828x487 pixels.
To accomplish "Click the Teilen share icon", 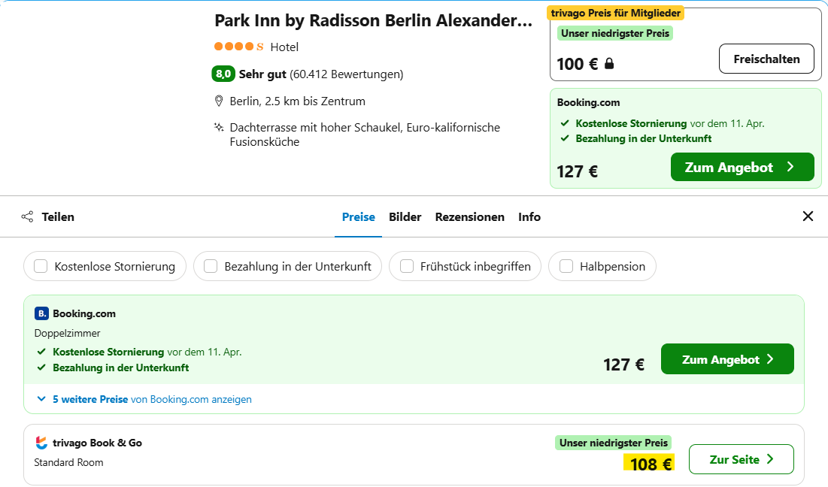I will pos(28,216).
